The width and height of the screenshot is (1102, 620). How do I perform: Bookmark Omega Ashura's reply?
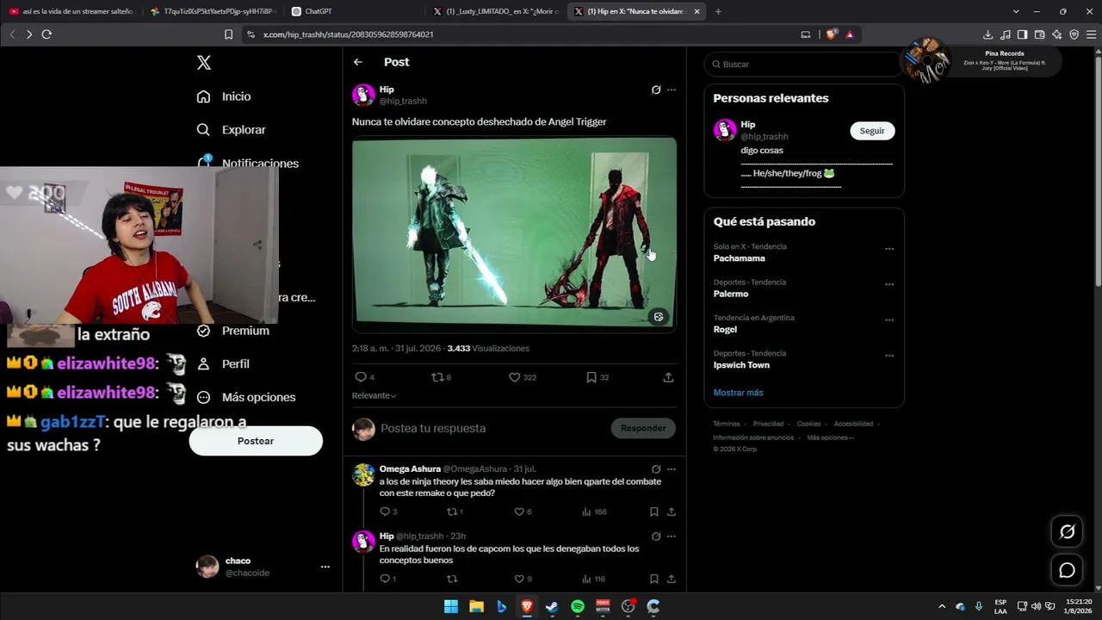[x=654, y=512]
